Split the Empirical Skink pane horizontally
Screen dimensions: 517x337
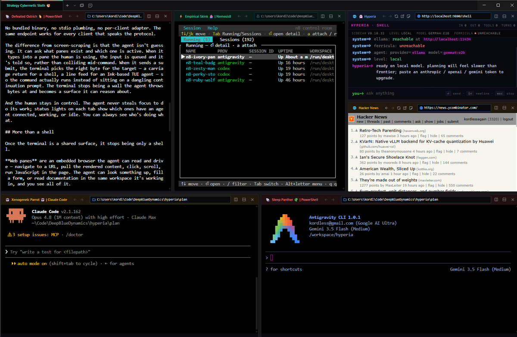click(x=332, y=16)
